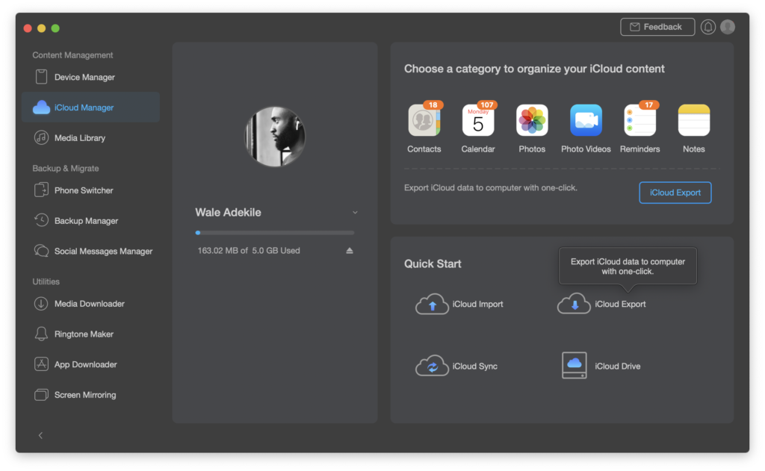Click the Feedback button
Screen dimensions: 765x471
point(657,27)
